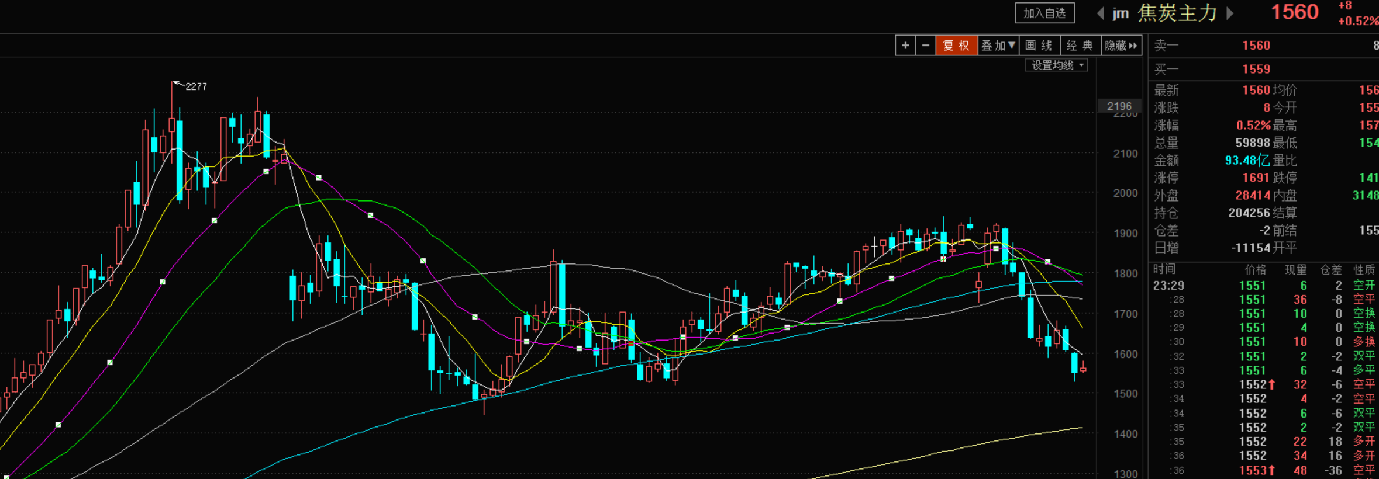1379x479 pixels.
Task: Click the 涨停 limit-up price 1691
Action: (x=1256, y=178)
